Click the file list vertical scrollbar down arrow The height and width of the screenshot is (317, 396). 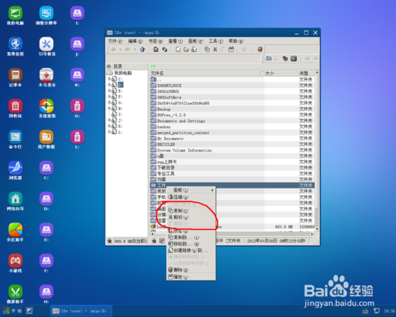tap(317, 229)
